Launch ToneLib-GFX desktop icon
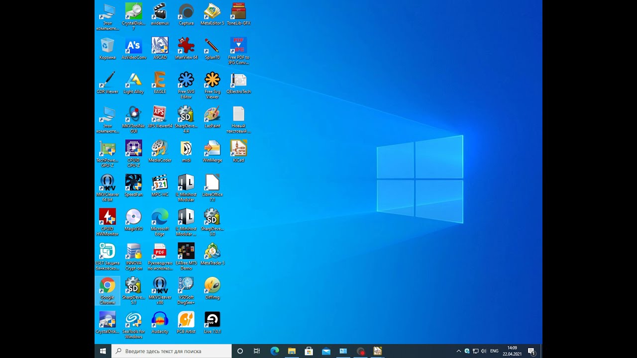 pos(239,14)
